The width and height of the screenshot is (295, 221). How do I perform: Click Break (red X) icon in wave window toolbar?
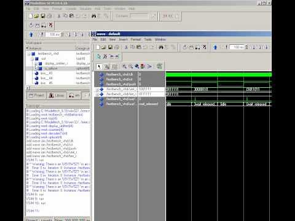204,47
